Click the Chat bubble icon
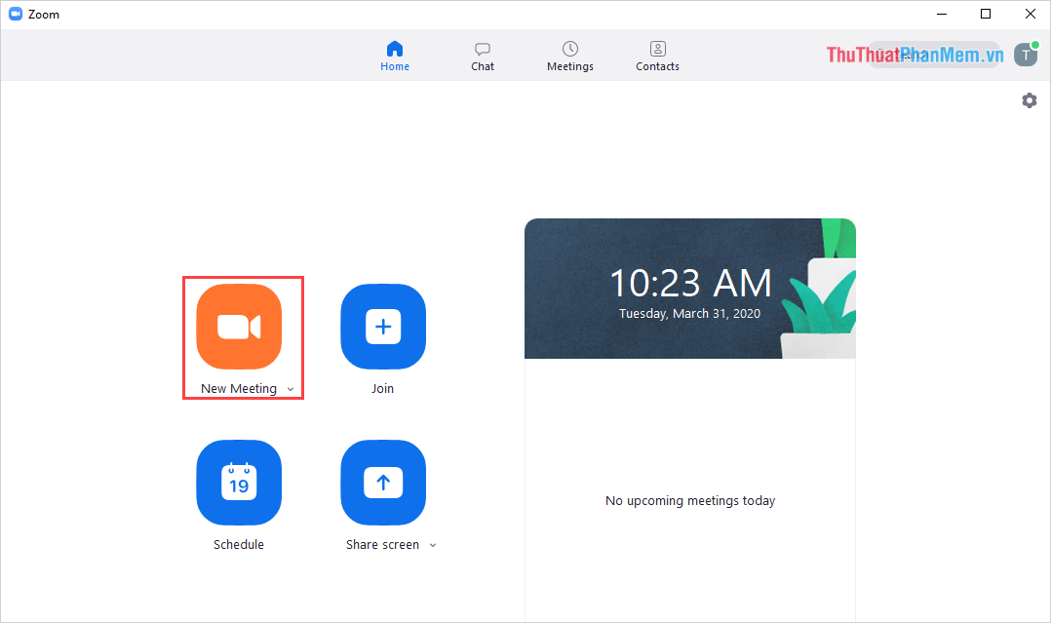 coord(482,49)
